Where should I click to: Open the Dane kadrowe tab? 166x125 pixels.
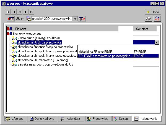(42, 119)
